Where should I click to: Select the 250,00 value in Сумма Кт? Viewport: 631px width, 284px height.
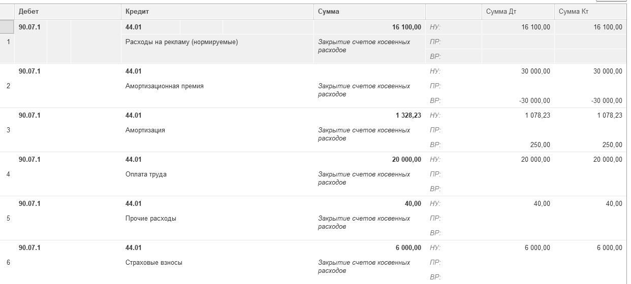(x=612, y=145)
